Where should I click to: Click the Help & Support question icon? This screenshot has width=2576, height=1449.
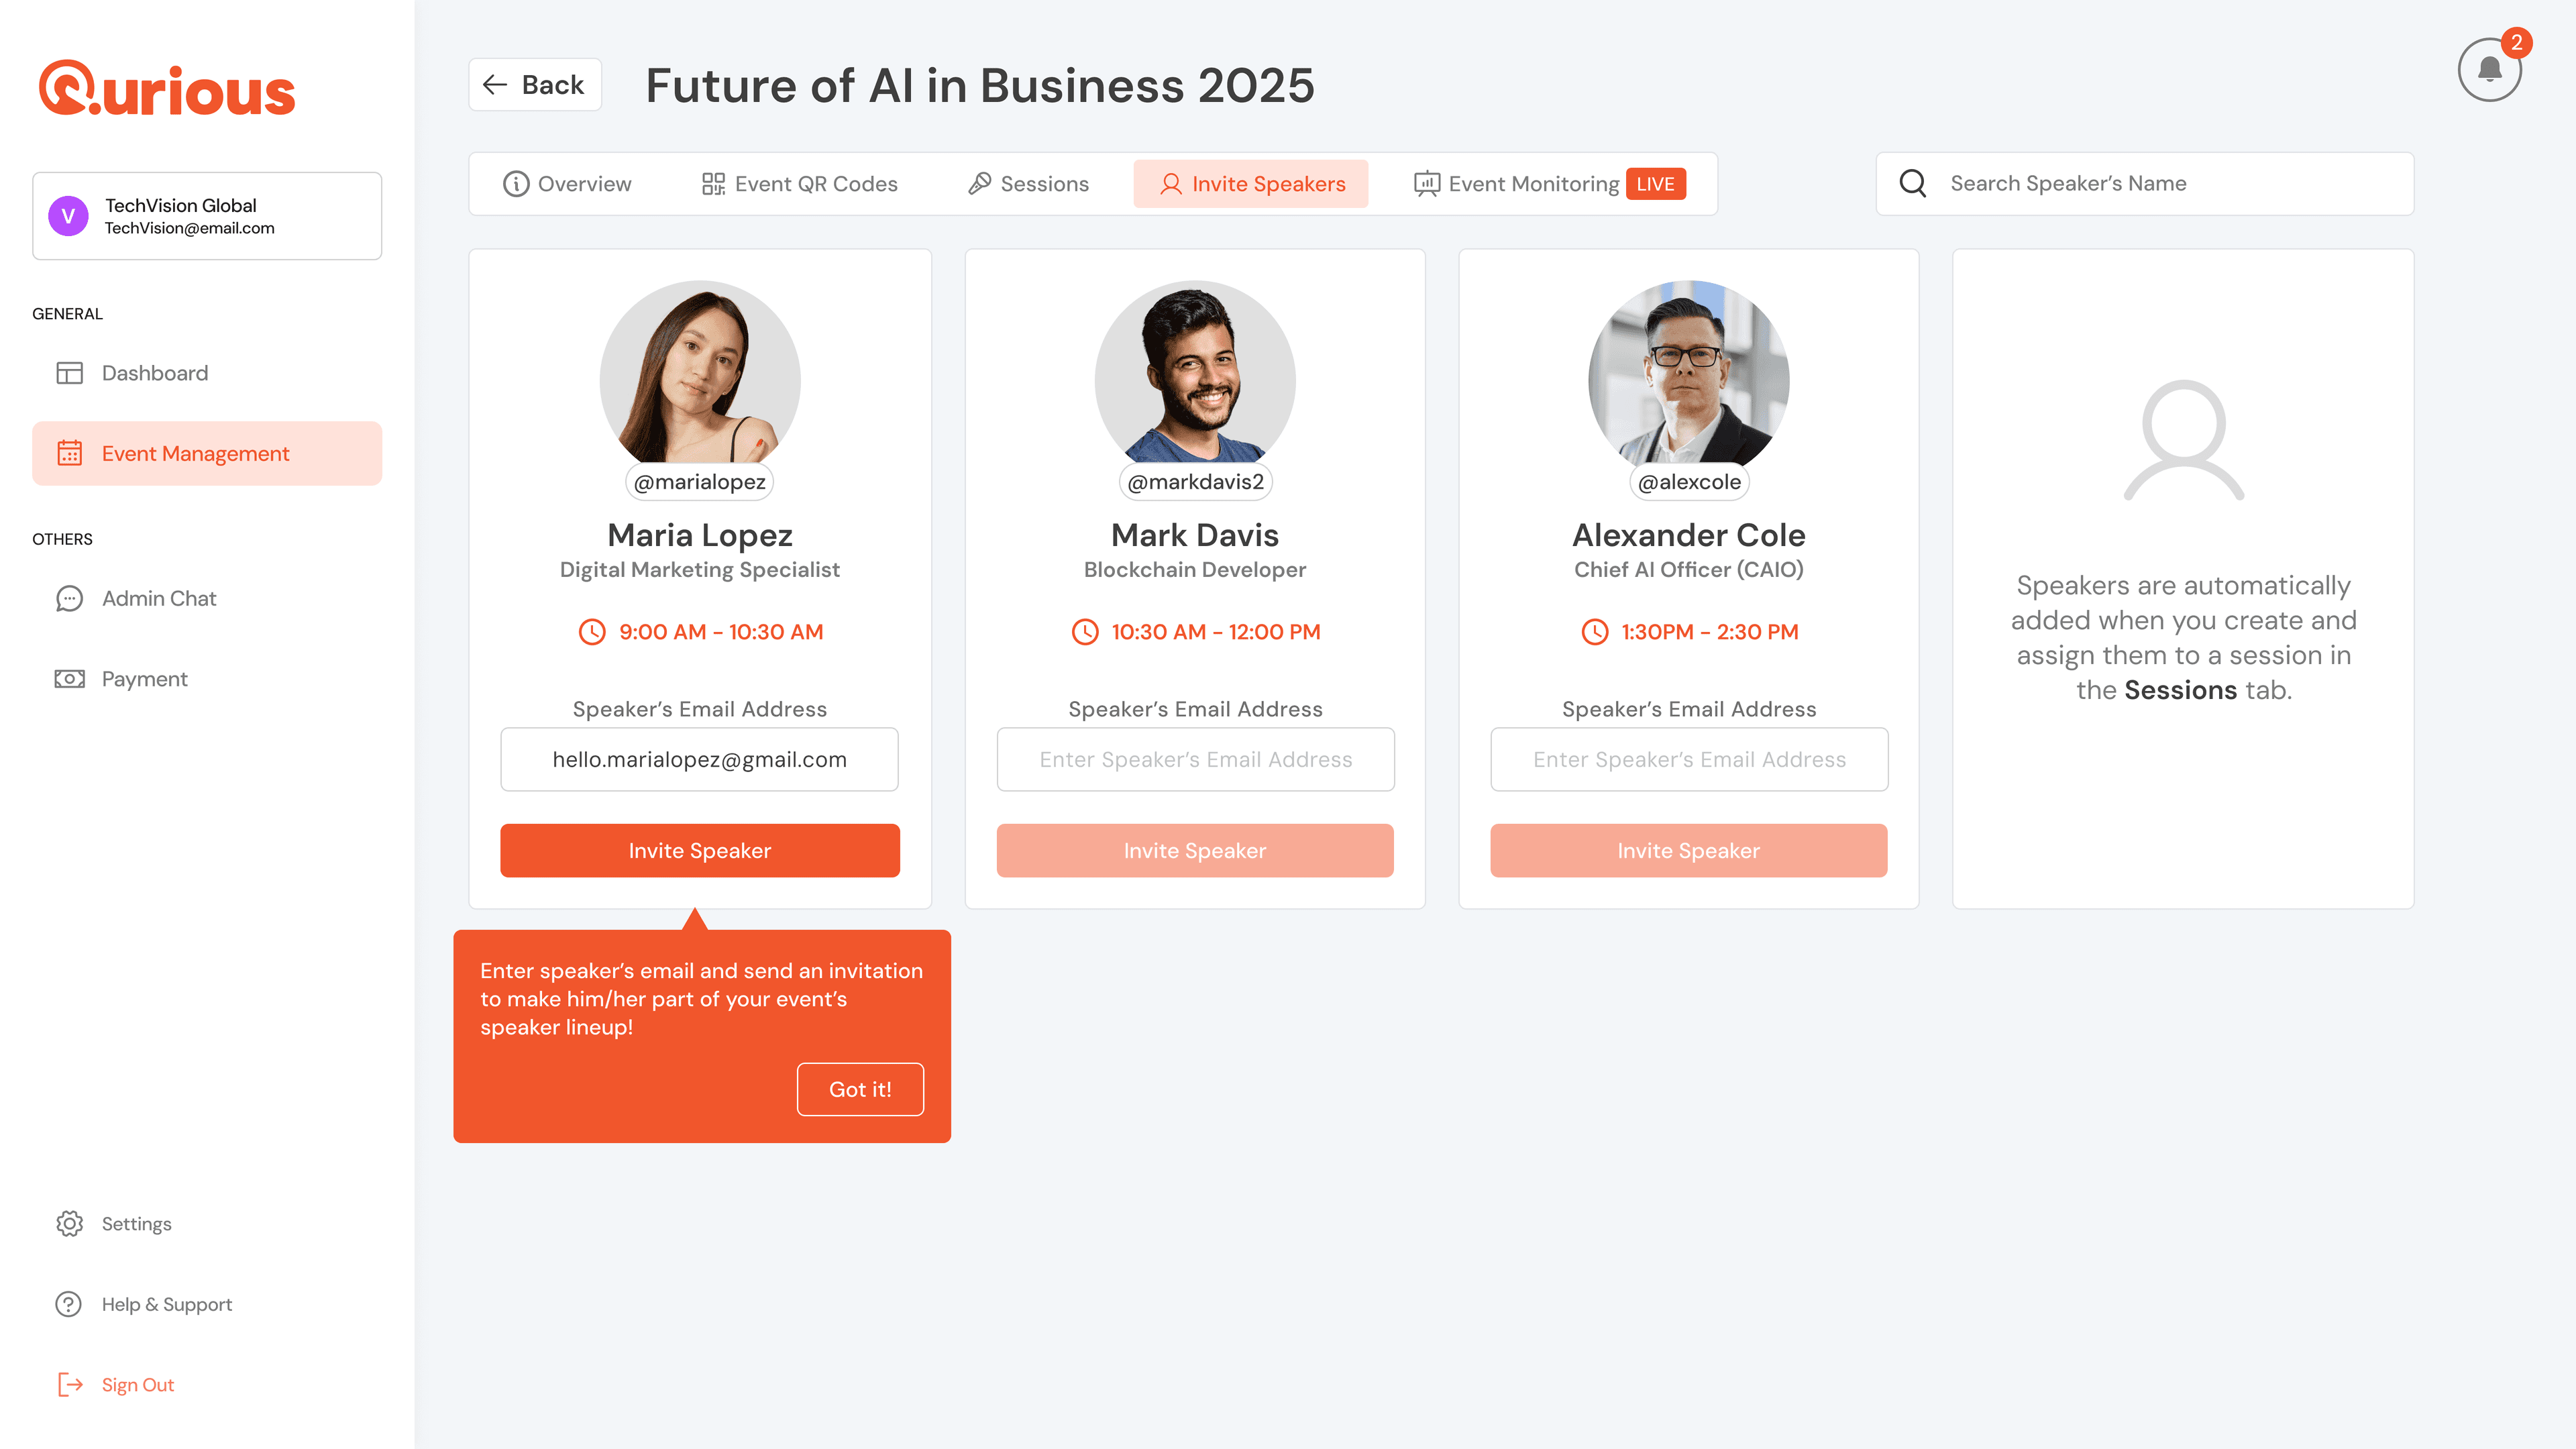(69, 1304)
